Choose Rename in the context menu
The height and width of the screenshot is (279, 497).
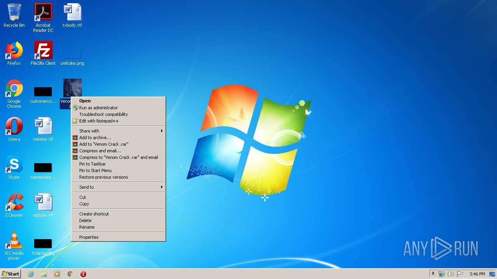pos(118,227)
